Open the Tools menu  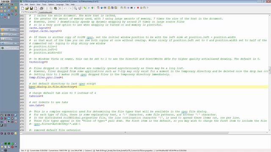pos(44,5)
